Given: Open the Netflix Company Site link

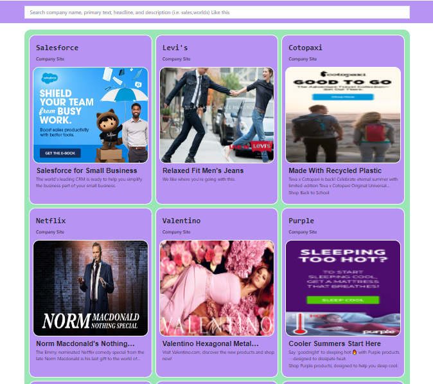Looking at the screenshot, I should point(50,232).
